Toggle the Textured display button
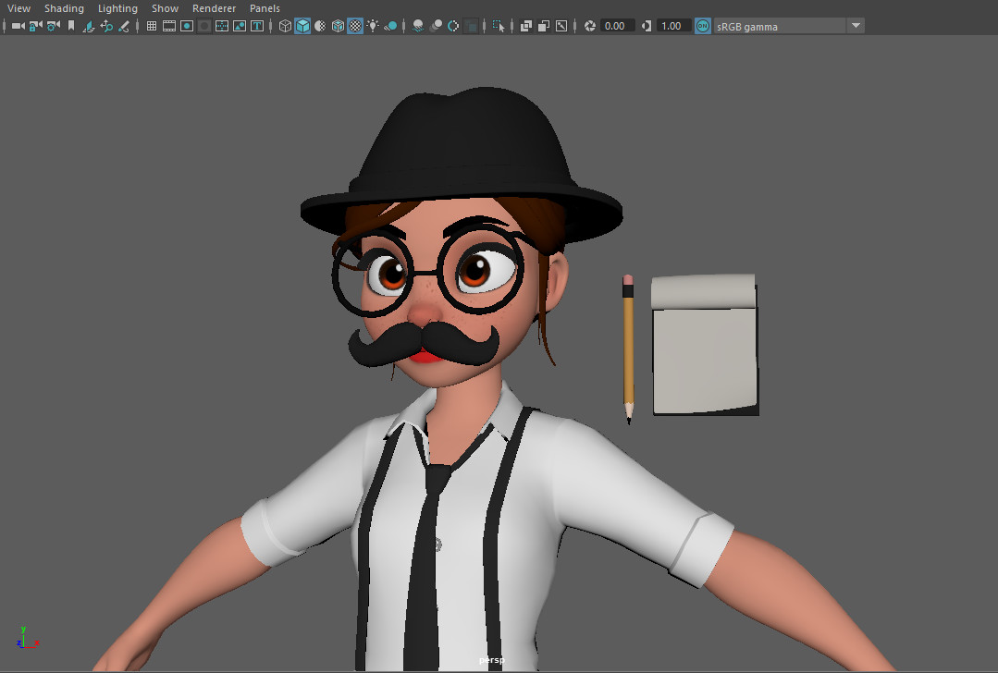The image size is (998, 673). pos(355,26)
